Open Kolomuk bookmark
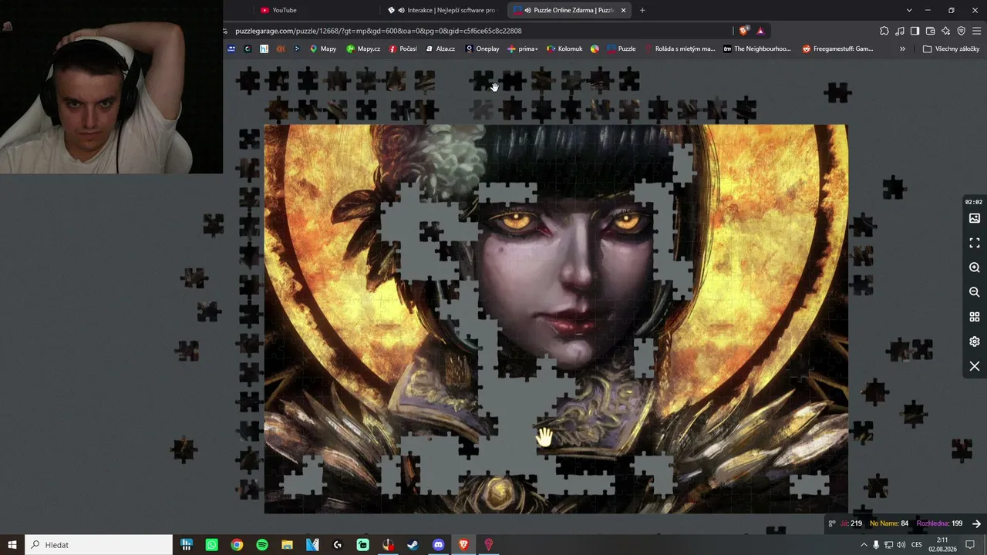The width and height of the screenshot is (987, 555). [x=564, y=49]
